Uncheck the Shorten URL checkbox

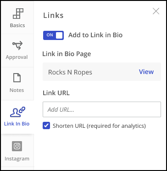[46, 125]
